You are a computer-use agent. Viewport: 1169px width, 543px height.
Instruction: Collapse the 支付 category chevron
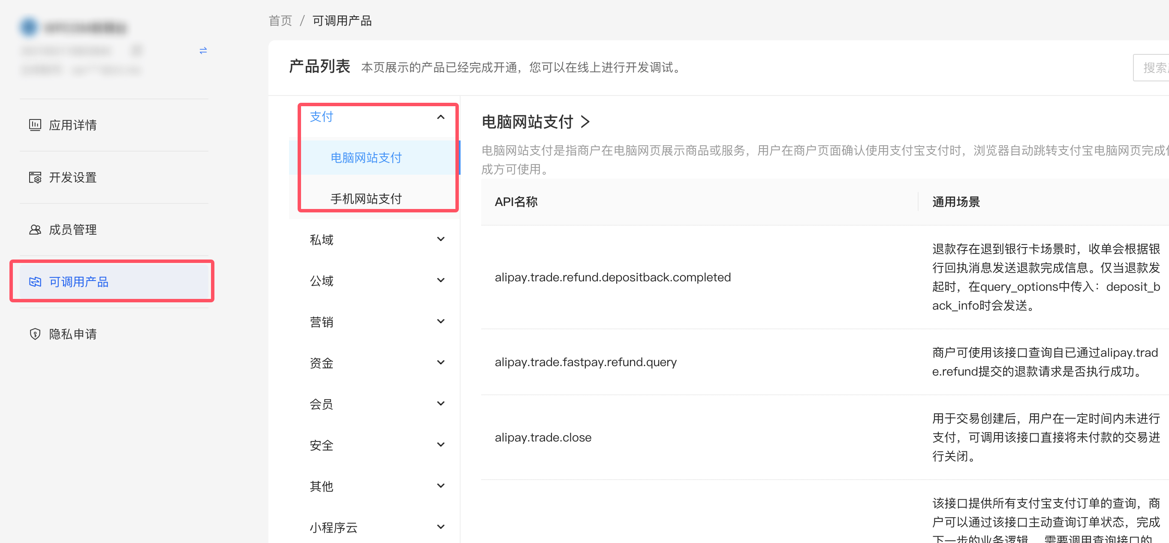pos(440,117)
